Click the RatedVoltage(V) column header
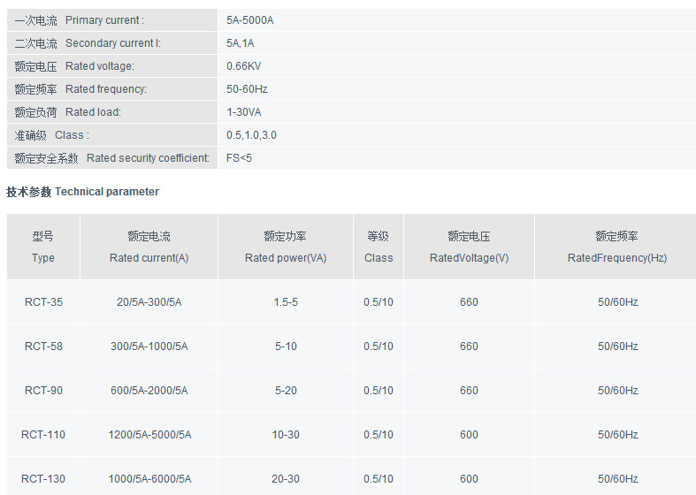The height and width of the screenshot is (495, 696). (469, 247)
